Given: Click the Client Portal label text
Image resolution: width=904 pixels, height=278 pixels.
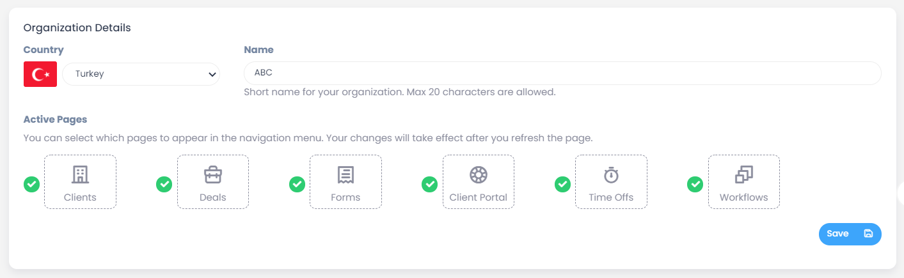Looking at the screenshot, I should [479, 197].
